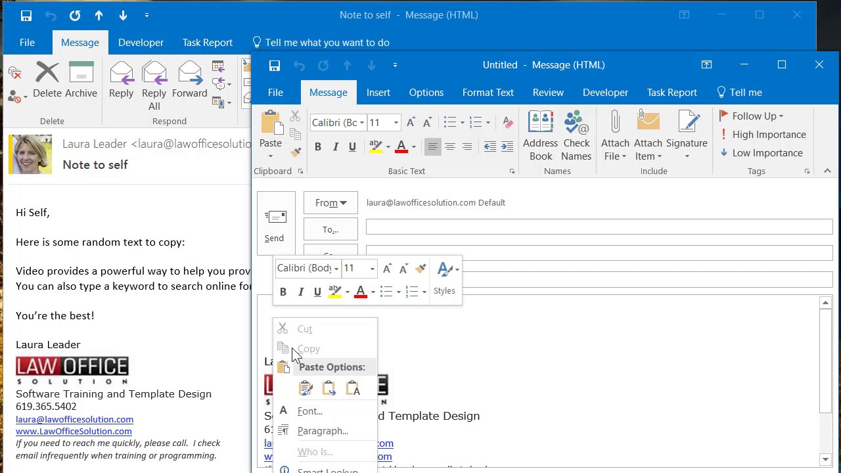Select Format Painter in the Clipboard group
Screen dimensions: 841x473
[x=295, y=152]
